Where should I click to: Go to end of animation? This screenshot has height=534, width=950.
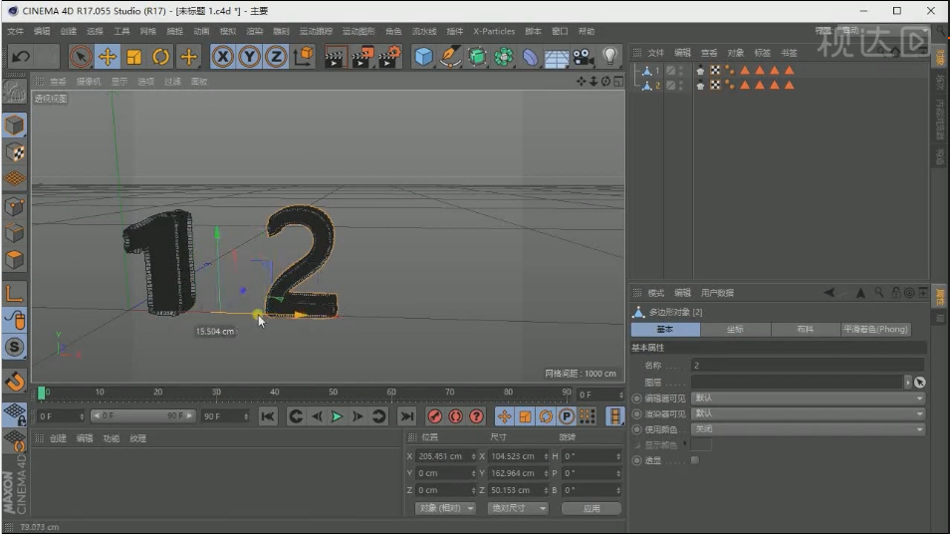[406, 416]
